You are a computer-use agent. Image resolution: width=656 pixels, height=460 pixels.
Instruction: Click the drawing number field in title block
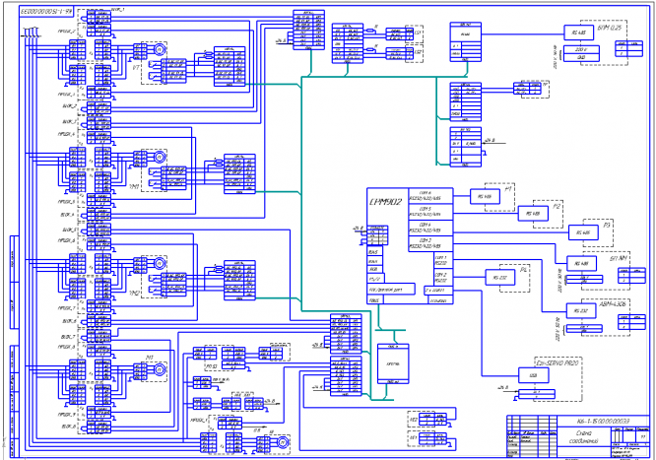coord(603,421)
